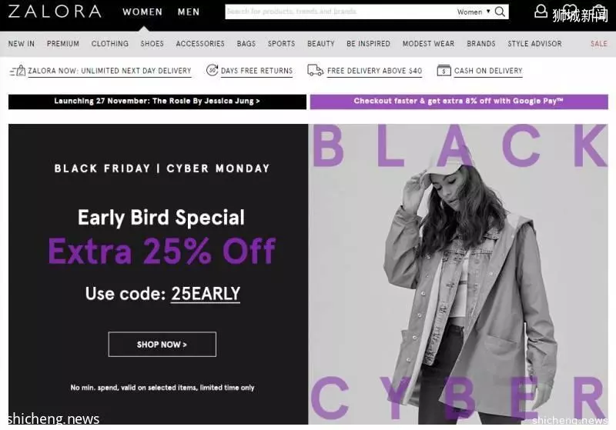Click the search magnifier icon
616x430 pixels.
(x=500, y=12)
